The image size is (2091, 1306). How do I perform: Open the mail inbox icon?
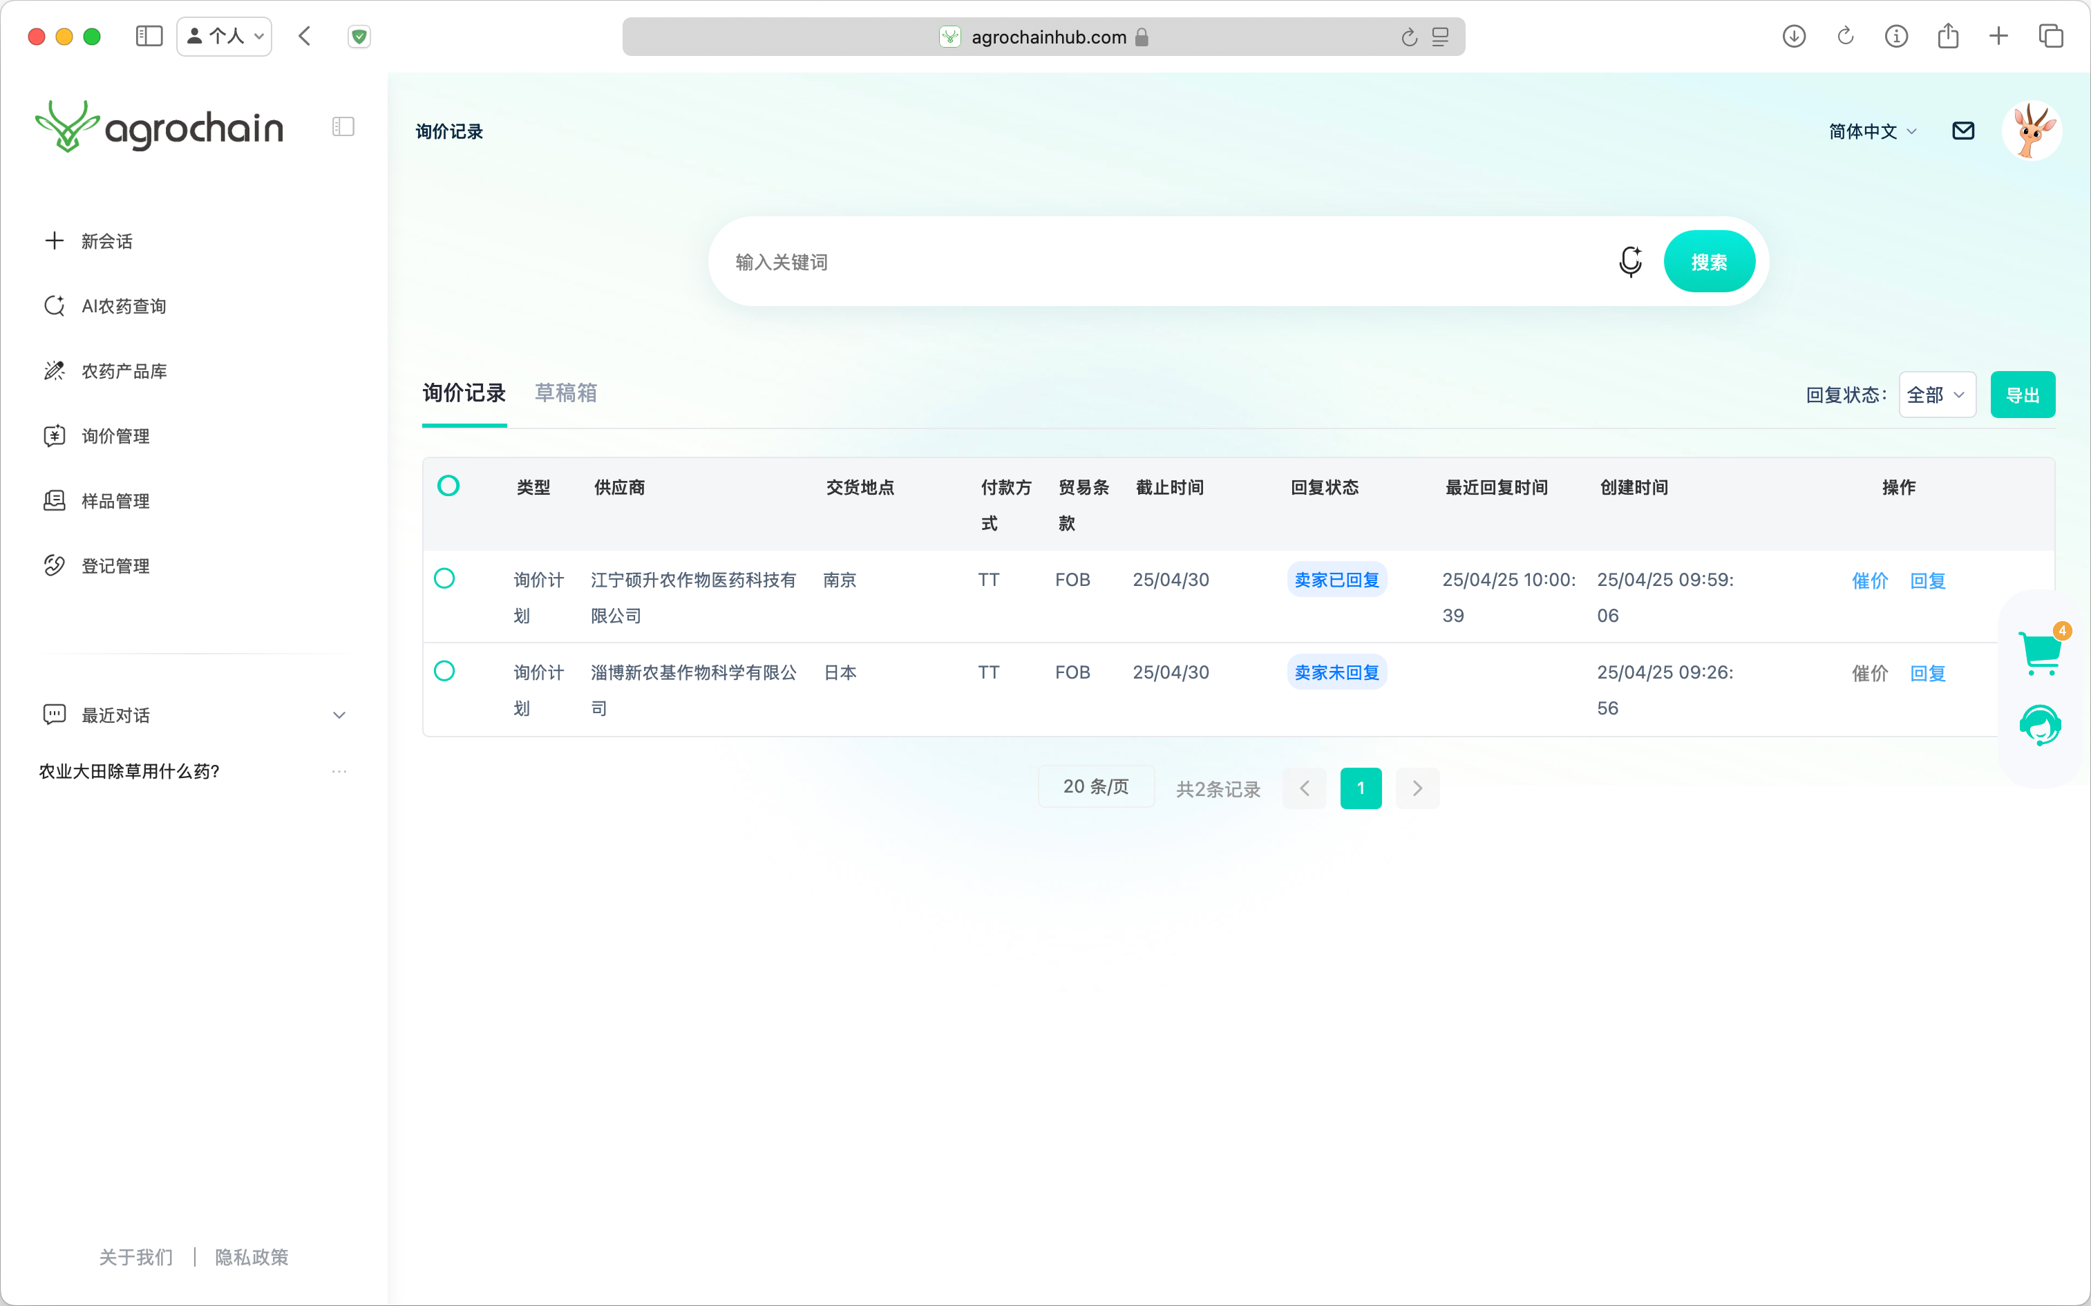pos(1963,131)
